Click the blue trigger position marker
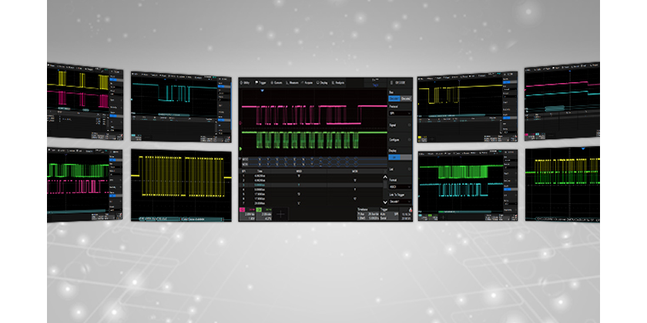This screenshot has width=647, height=323. 262,92
